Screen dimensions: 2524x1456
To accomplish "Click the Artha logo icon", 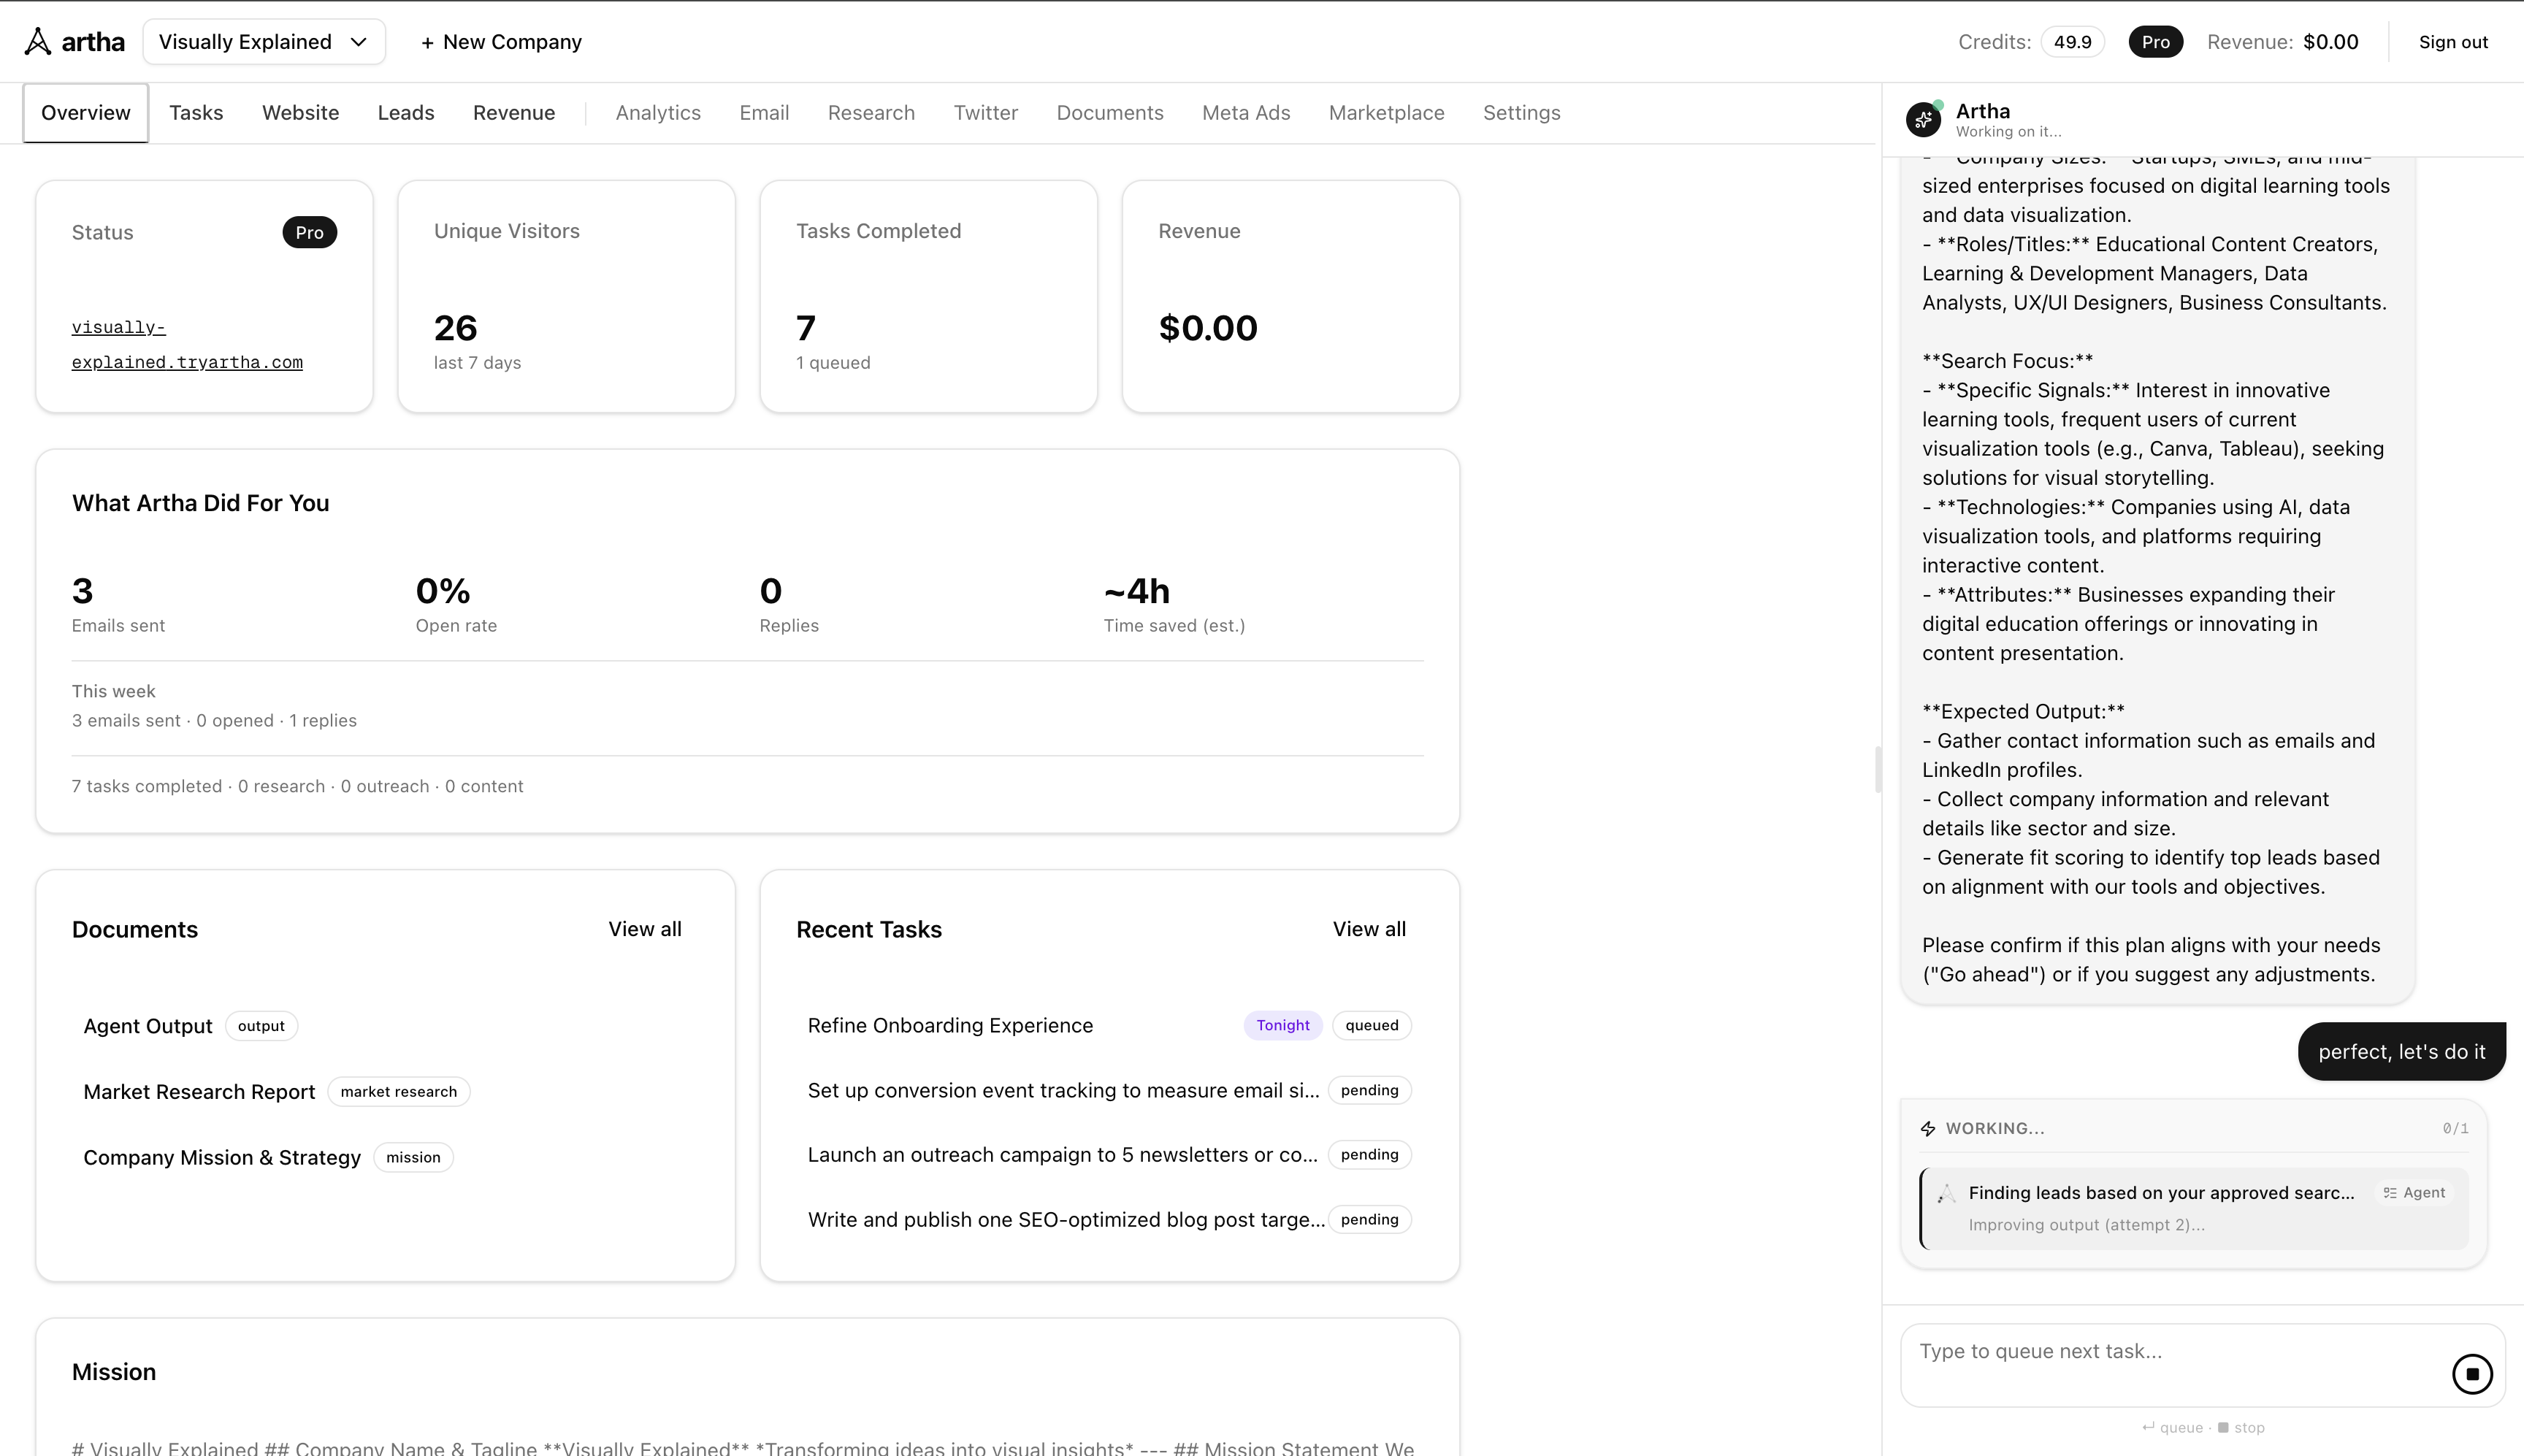I will click(37, 42).
